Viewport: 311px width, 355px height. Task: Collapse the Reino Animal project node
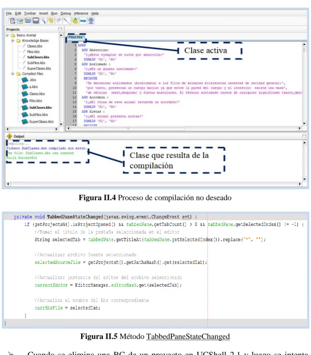point(7,35)
